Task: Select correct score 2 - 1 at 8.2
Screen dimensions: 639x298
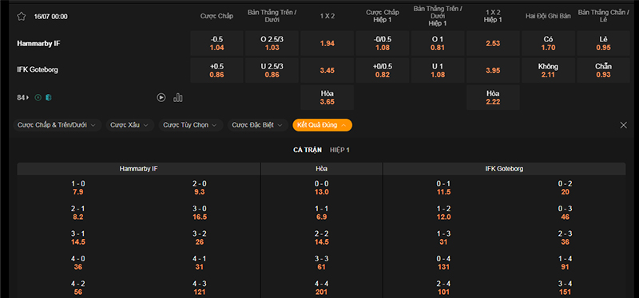Action: coord(77,213)
